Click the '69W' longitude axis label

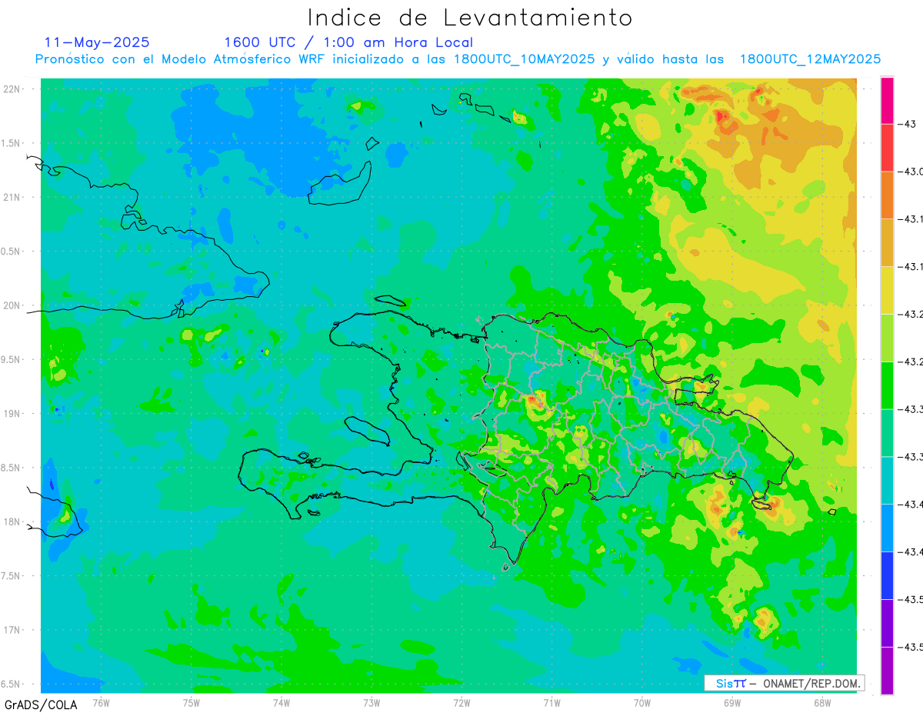[x=732, y=702]
